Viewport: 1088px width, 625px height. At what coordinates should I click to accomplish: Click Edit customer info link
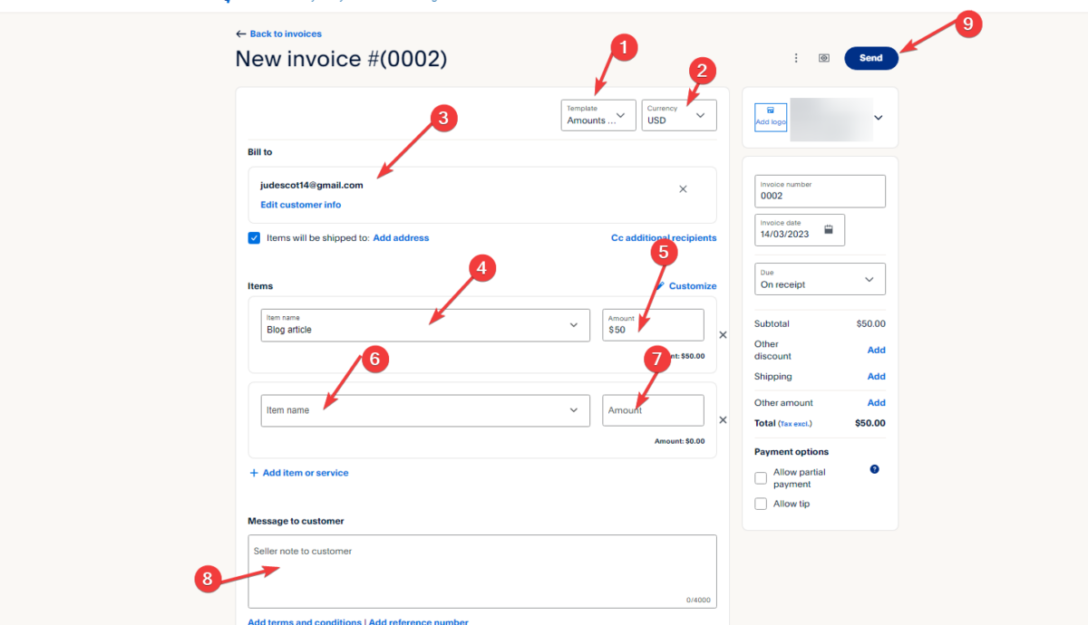[301, 205]
